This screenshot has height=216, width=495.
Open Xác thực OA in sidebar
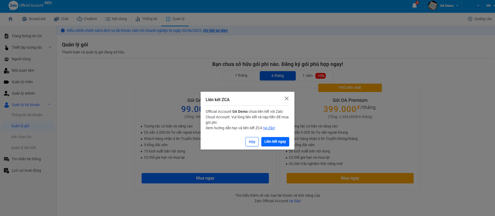click(21, 137)
